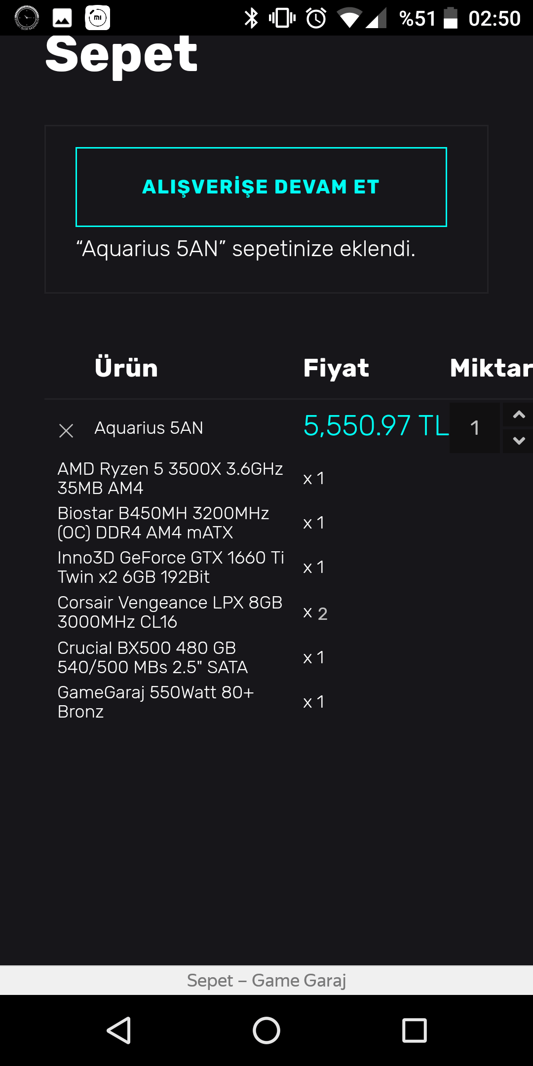The image size is (533, 1066).
Task: Decrease Aquarius 5AN quantity with down arrow
Action: pyautogui.click(x=518, y=440)
